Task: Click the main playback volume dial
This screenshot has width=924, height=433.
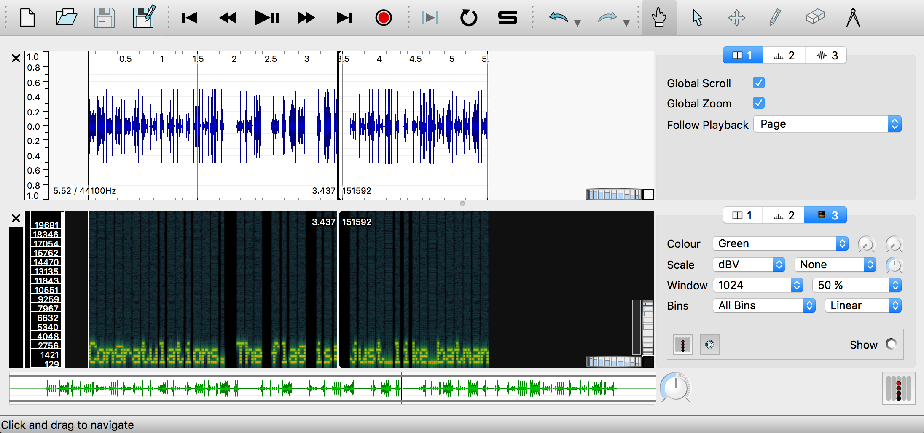Action: click(x=676, y=387)
